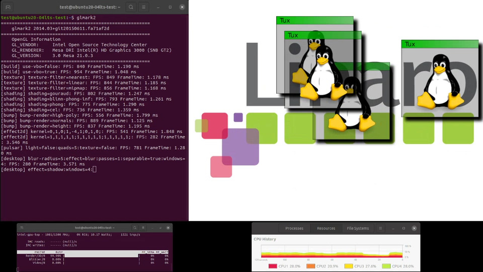Maximize the large glmark2 terminal window
This screenshot has height=272, width=483.
coord(170,7)
